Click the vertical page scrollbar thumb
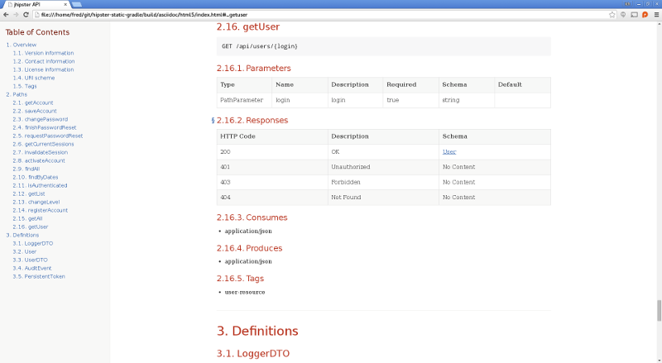Image resolution: width=662 pixels, height=363 pixels. 659,308
